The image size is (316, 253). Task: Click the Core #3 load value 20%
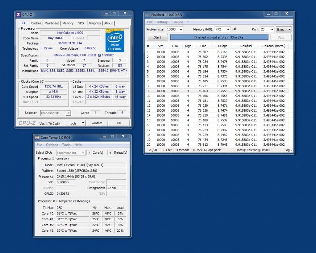point(120,231)
